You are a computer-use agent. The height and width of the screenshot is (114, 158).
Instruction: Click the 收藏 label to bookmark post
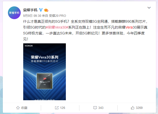coord(24,108)
